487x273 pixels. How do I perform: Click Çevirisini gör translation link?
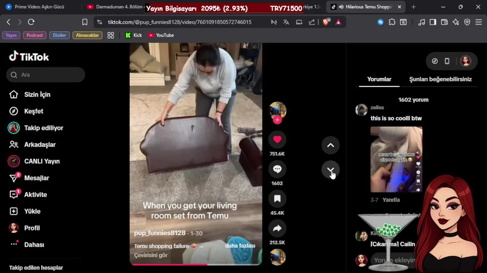coord(151,255)
